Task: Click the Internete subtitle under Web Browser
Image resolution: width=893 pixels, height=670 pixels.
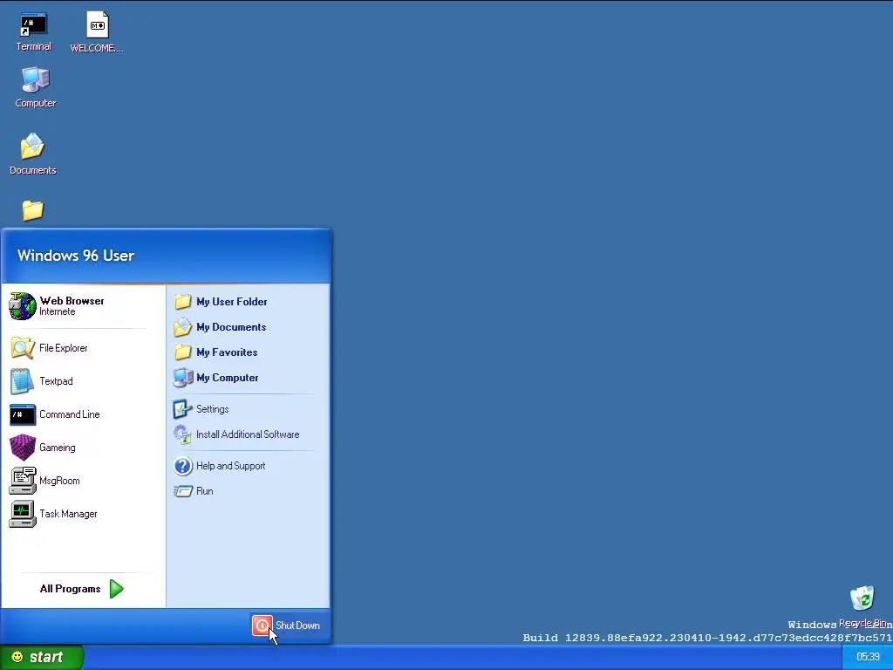Action: click(57, 311)
